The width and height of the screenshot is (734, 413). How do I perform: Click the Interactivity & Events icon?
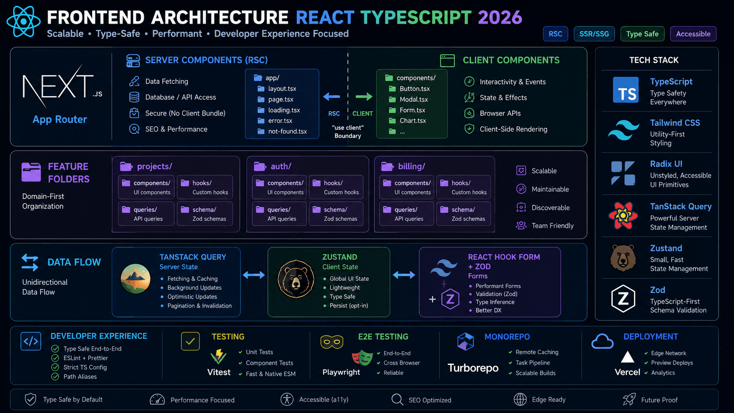click(x=469, y=82)
